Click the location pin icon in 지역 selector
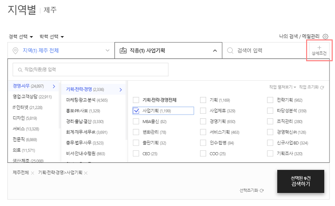 tap(15, 51)
